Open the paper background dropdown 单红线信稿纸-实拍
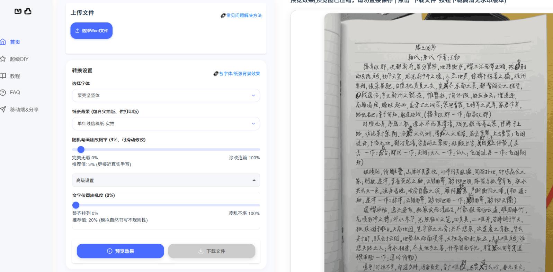This screenshot has width=553, height=272. pyautogui.click(x=166, y=123)
